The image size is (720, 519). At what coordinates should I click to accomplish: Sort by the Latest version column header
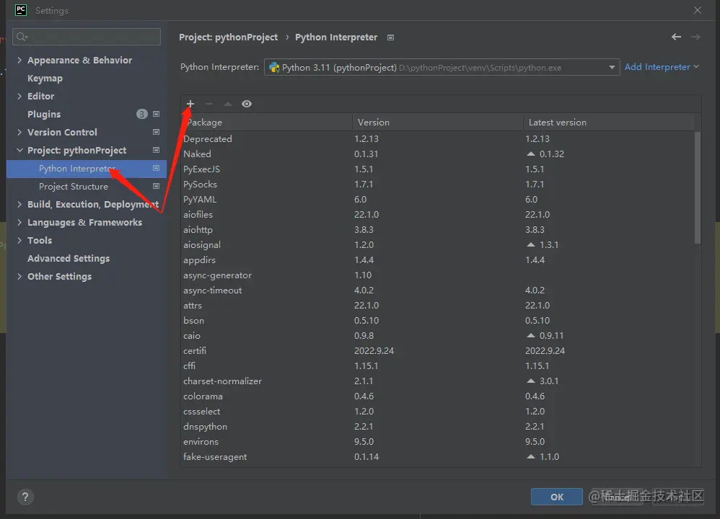point(608,123)
